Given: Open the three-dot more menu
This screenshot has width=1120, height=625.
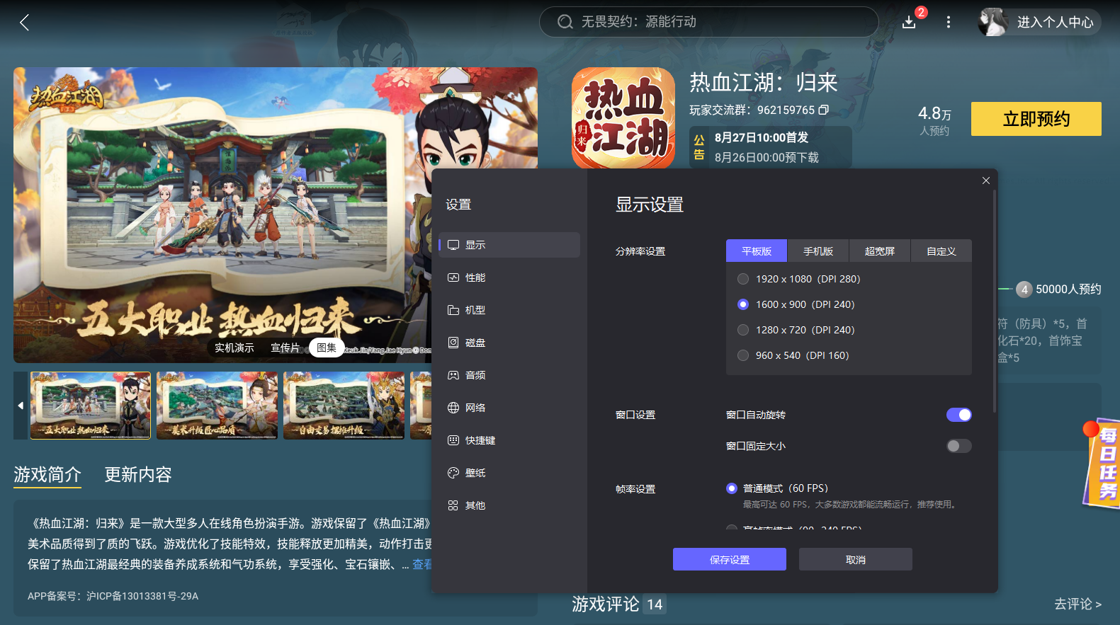Looking at the screenshot, I should [949, 22].
